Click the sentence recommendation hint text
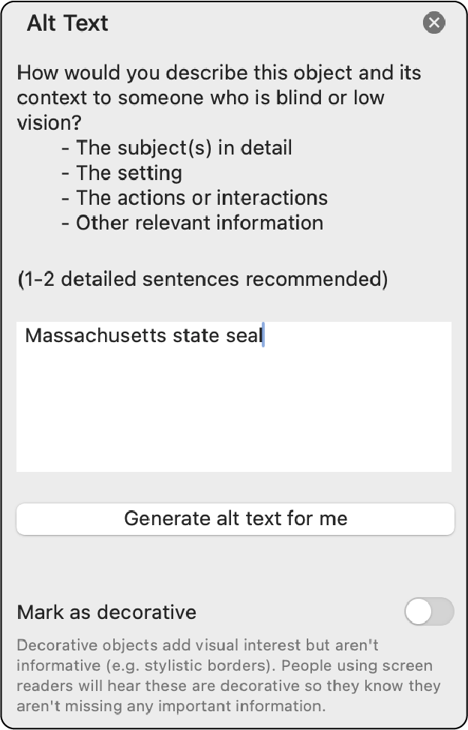Image resolution: width=468 pixels, height=730 pixels. click(202, 278)
